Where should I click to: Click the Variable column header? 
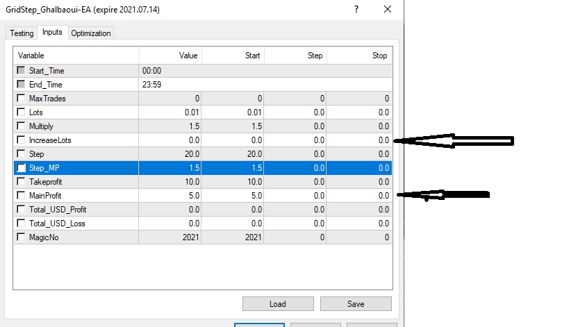pos(76,56)
